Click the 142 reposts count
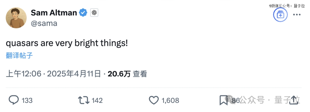The height and width of the screenshot is (112, 310). pyautogui.click(x=97, y=101)
